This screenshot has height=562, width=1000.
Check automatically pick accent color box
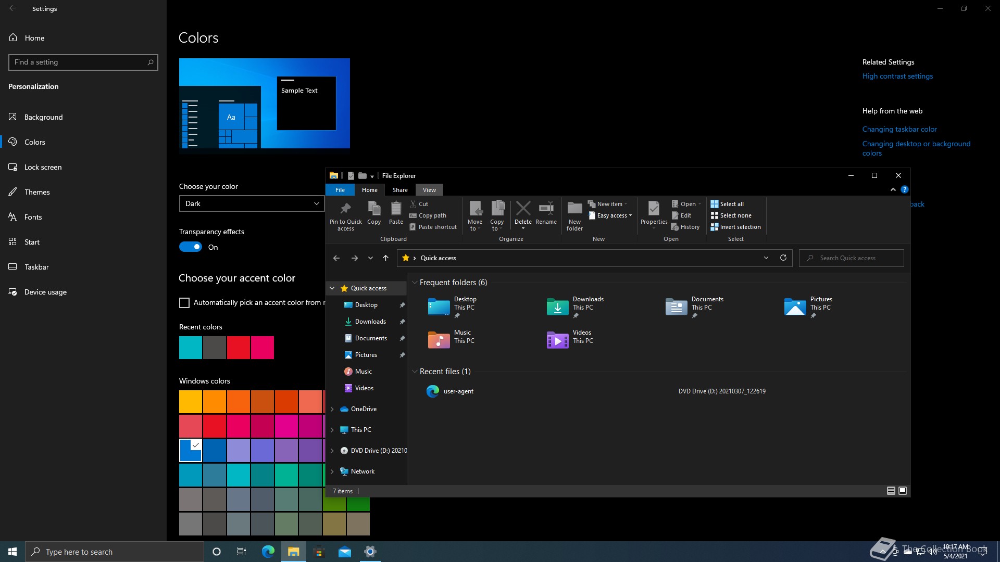click(184, 303)
